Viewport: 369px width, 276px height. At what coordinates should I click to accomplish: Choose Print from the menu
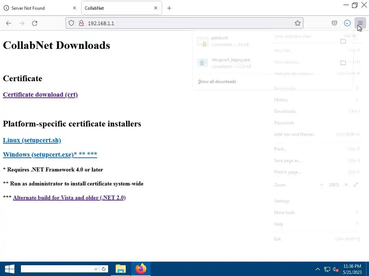coord(317,149)
